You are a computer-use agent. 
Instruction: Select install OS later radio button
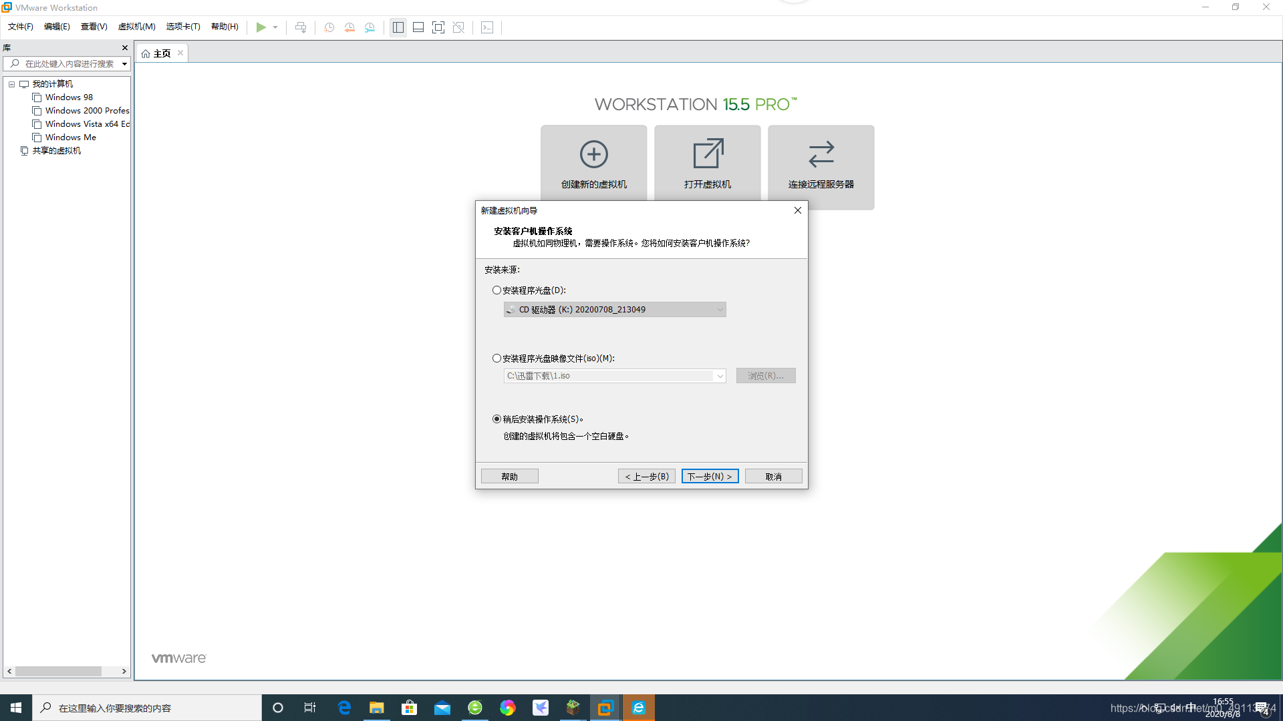[496, 418]
